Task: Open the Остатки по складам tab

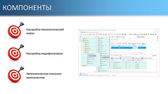Action: pos(147,58)
